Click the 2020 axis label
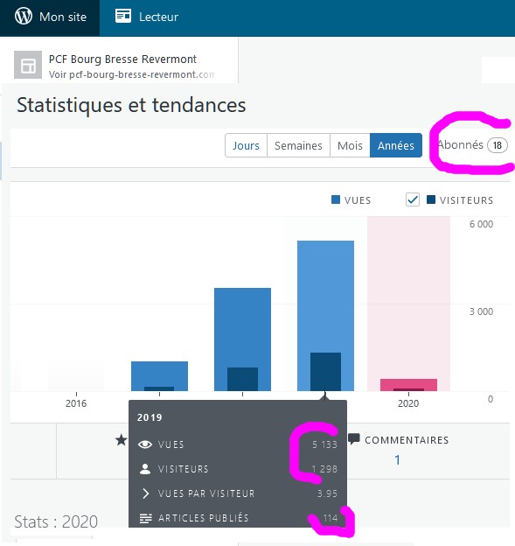Image resolution: width=515 pixels, height=546 pixels. point(408,403)
